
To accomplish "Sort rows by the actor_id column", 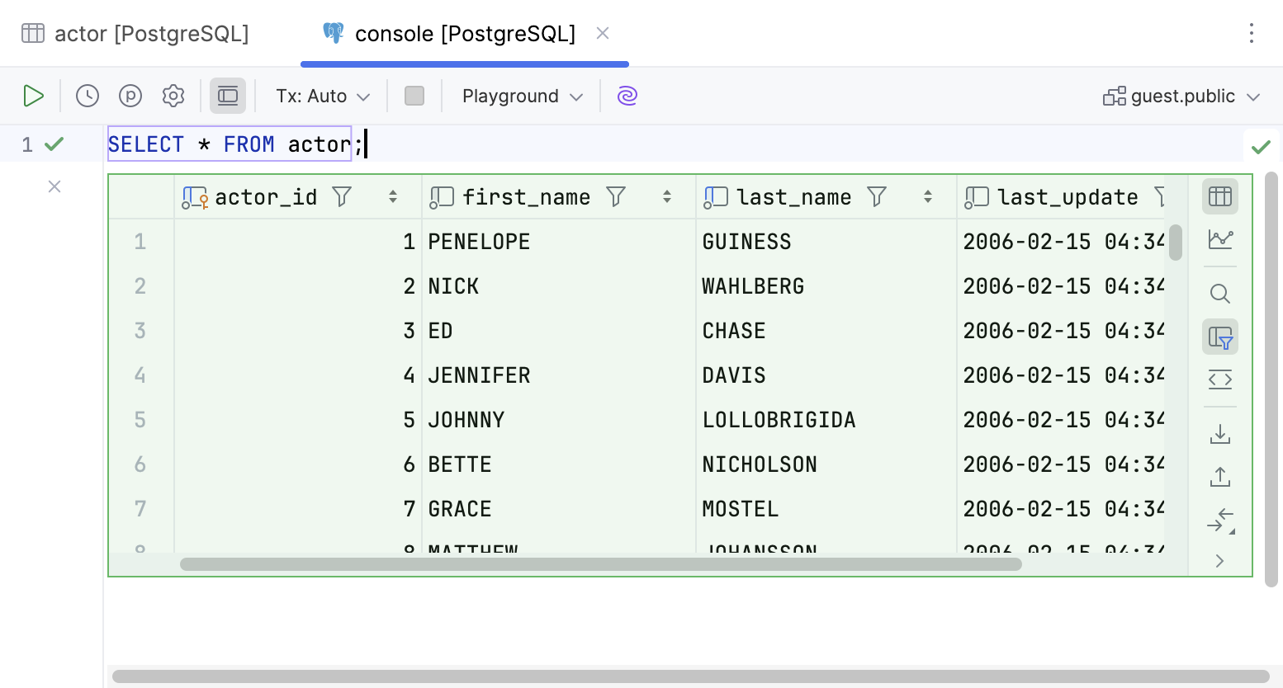I will [391, 196].
